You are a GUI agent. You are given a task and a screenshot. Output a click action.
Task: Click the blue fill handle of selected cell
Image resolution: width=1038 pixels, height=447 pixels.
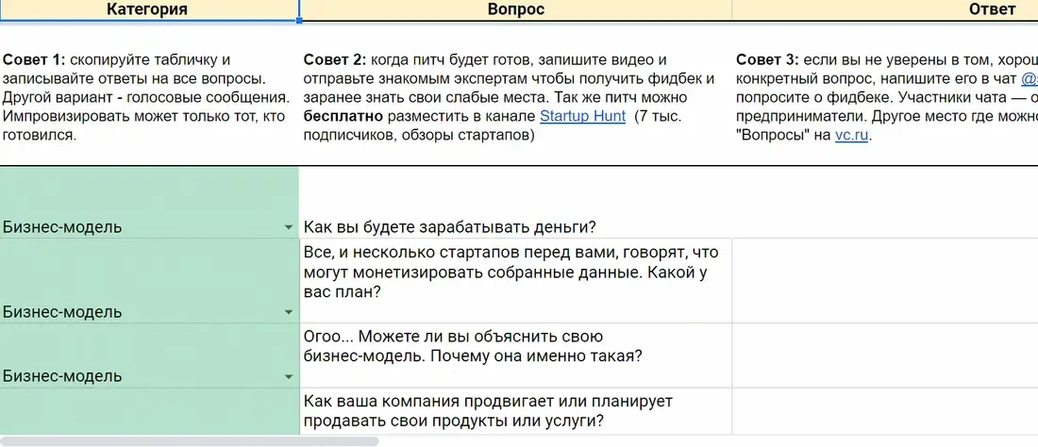click(299, 21)
